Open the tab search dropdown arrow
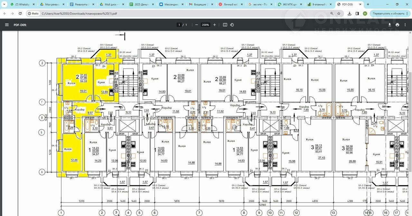 [x=4, y=5]
